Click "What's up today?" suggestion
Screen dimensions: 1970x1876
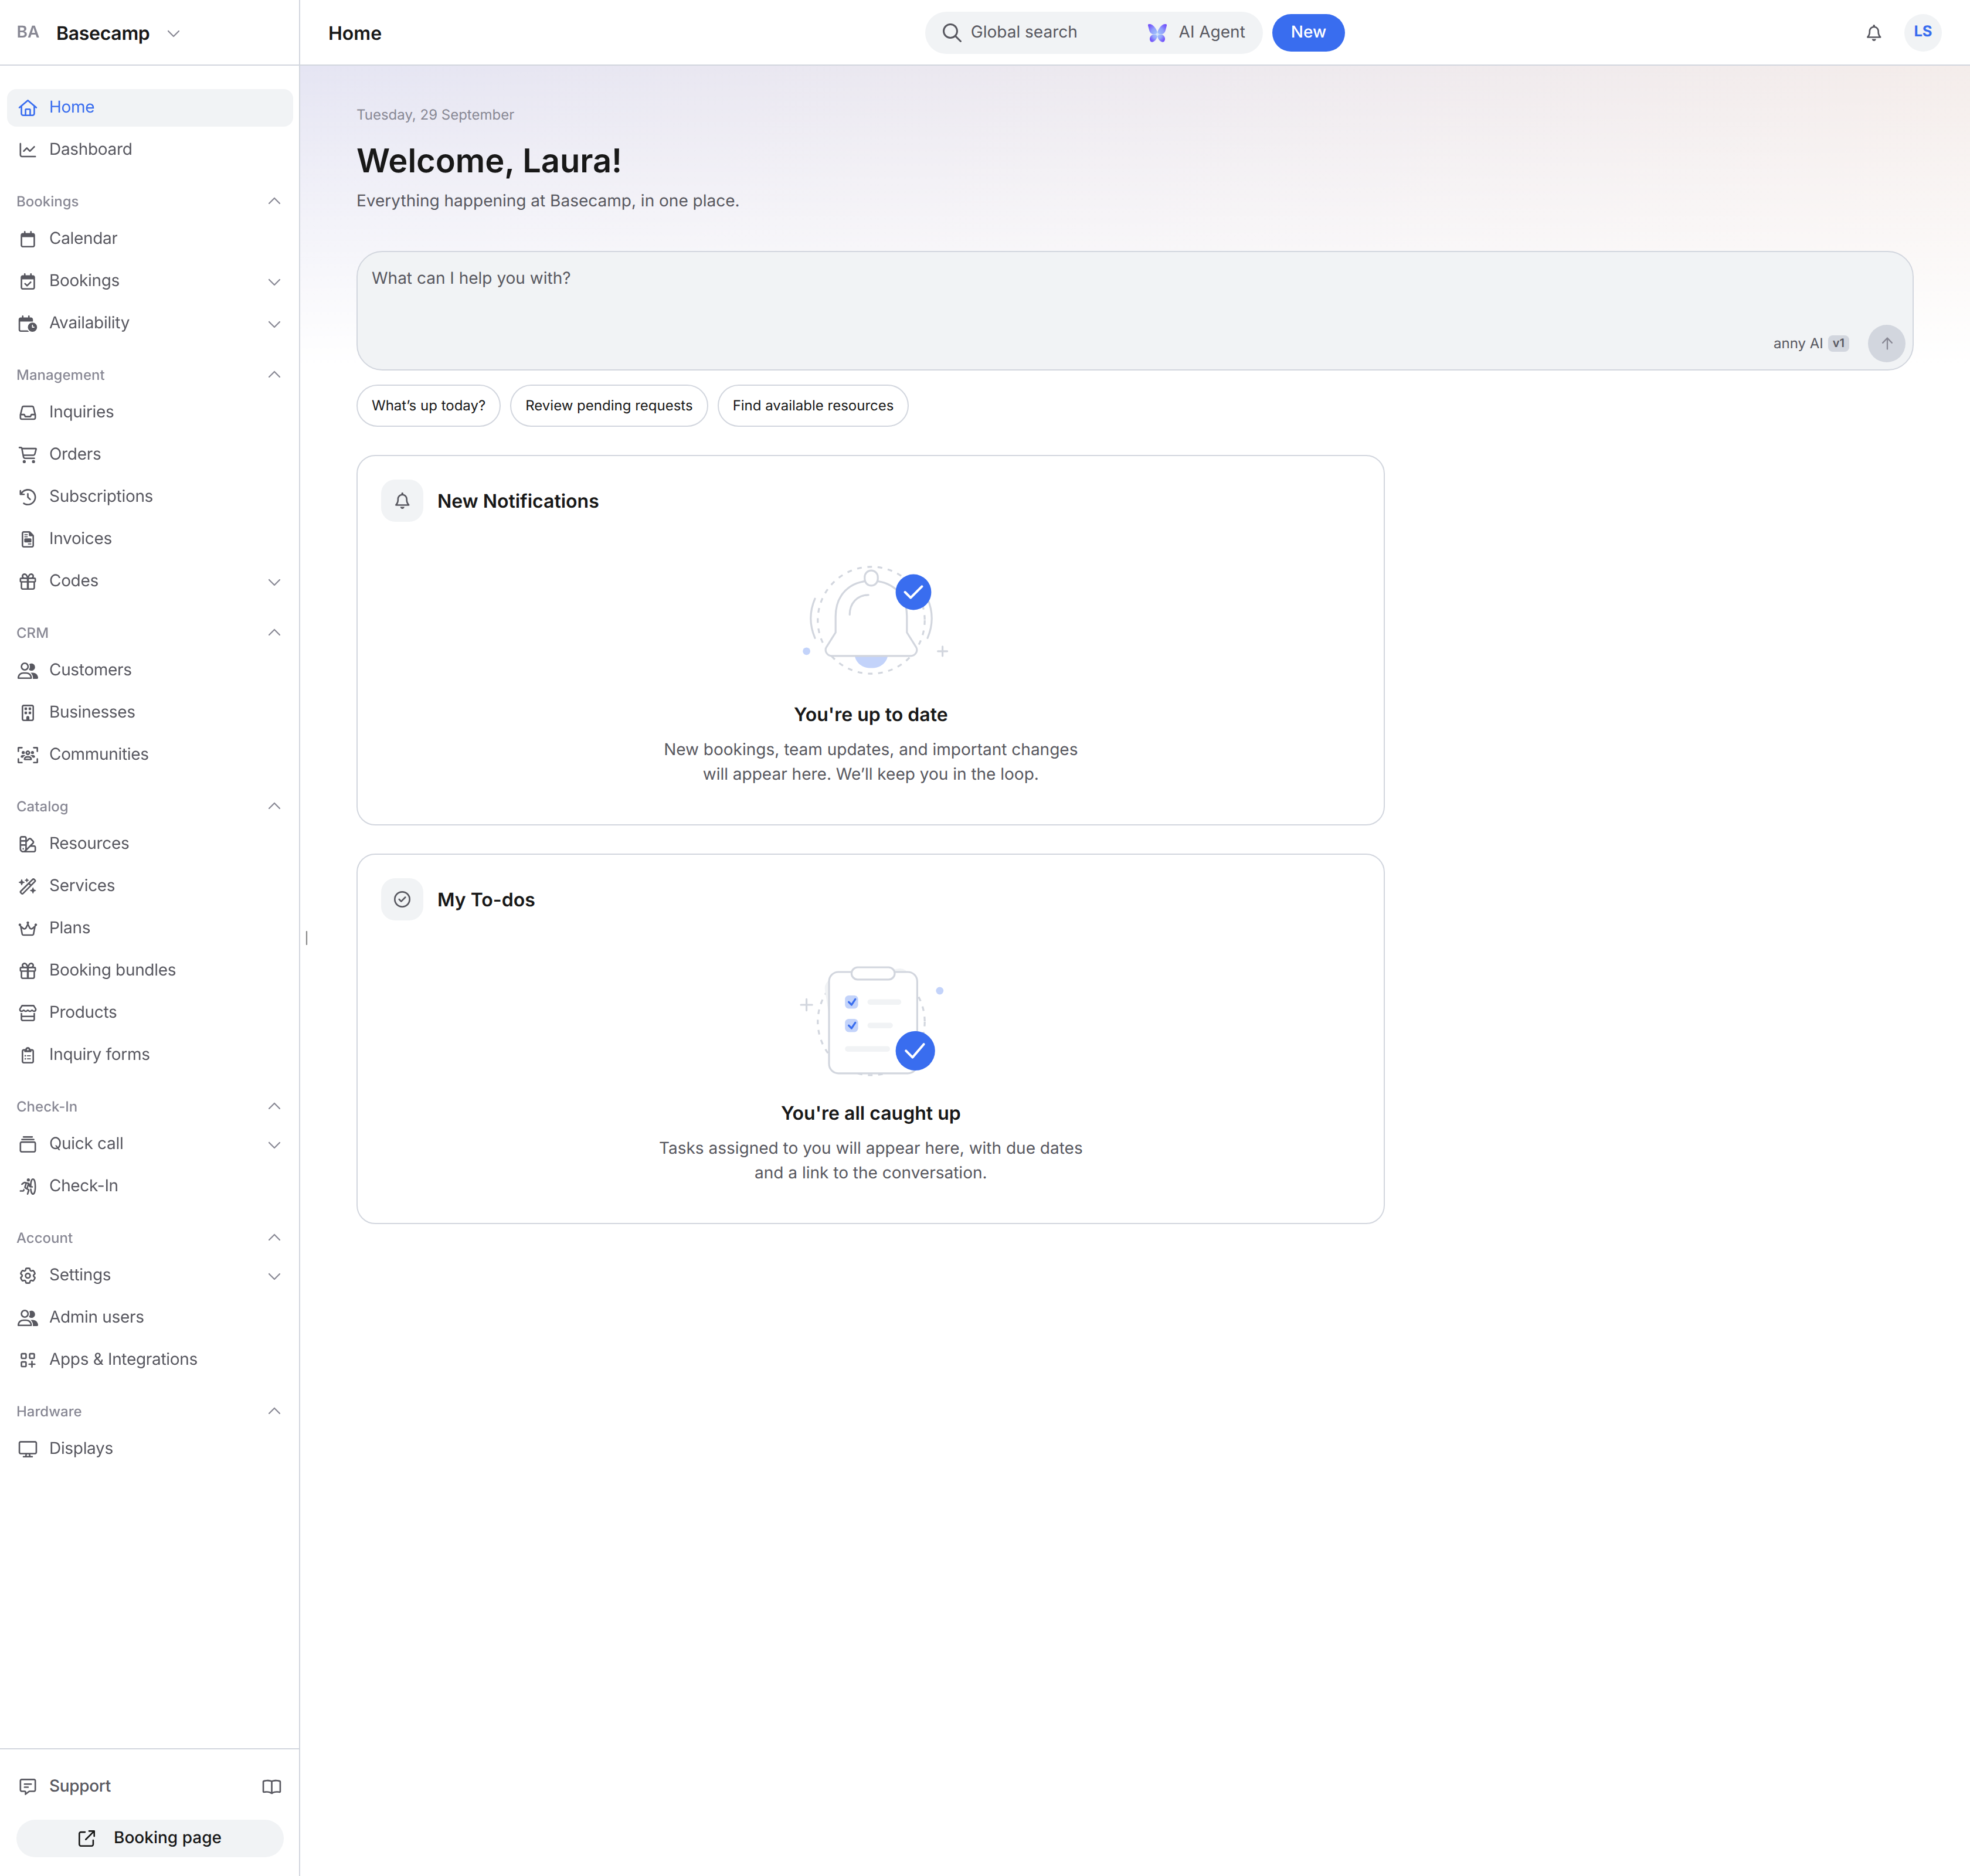pyautogui.click(x=428, y=405)
